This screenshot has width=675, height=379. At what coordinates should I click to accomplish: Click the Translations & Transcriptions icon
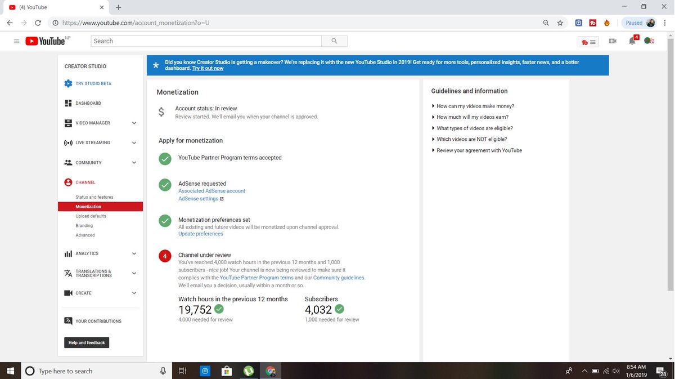point(68,273)
